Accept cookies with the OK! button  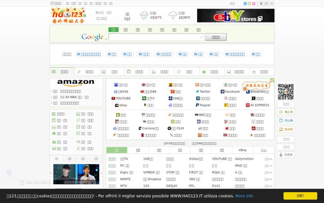[x=300, y=196]
